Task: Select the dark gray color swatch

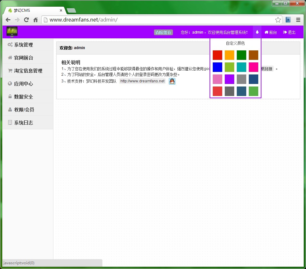Action: click(x=229, y=91)
